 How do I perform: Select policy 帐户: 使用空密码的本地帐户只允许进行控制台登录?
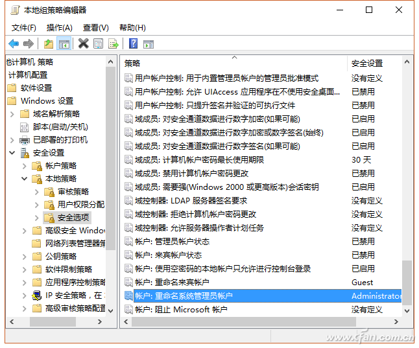tap(223, 269)
